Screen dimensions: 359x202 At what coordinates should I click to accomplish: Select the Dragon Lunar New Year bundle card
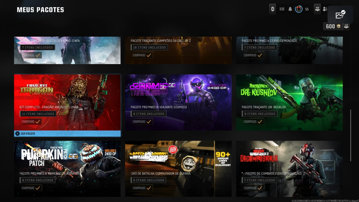pyautogui.click(x=67, y=103)
